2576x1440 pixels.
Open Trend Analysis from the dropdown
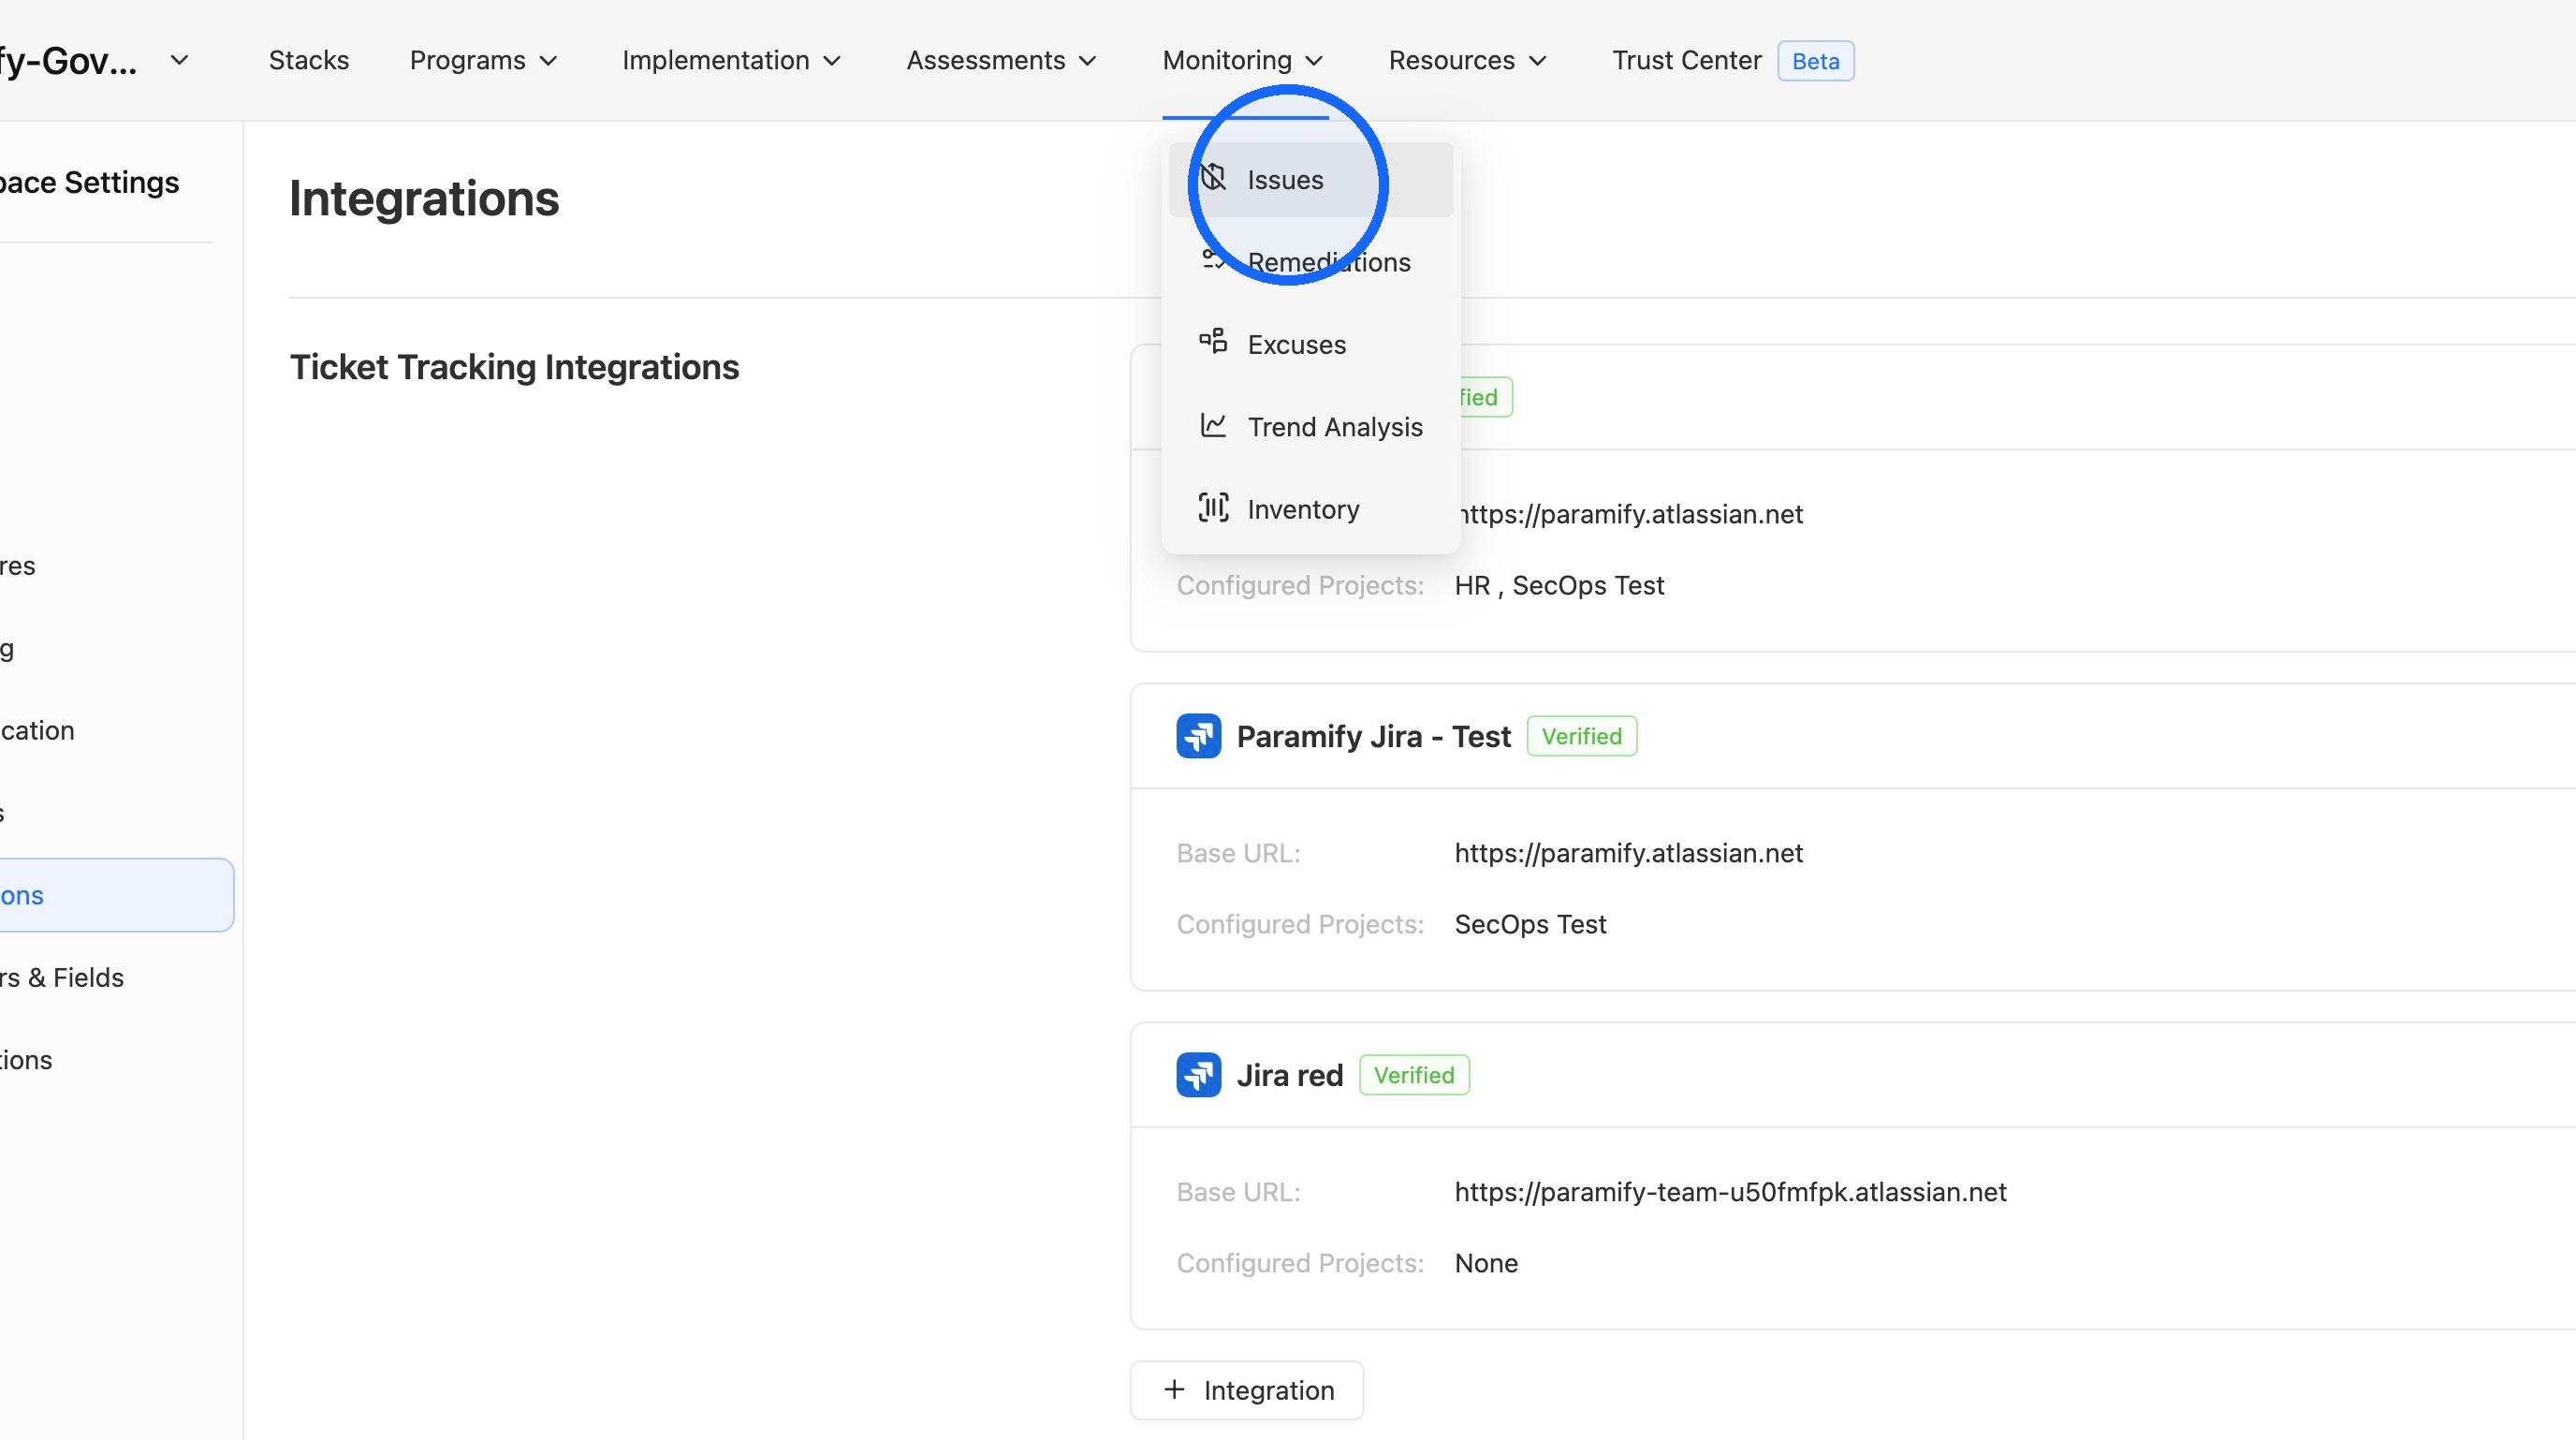[1310, 427]
